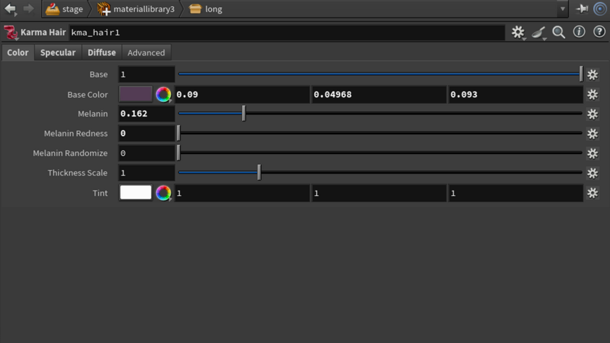610x343 pixels.
Task: Click the Base Color parameter label
Action: [87, 94]
